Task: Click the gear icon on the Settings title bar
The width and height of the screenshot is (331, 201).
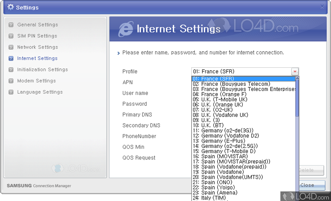Action: [x=10, y=7]
